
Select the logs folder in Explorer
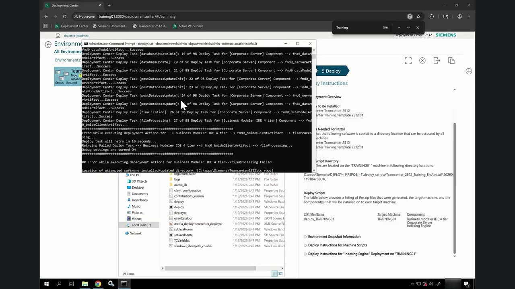[x=177, y=179]
